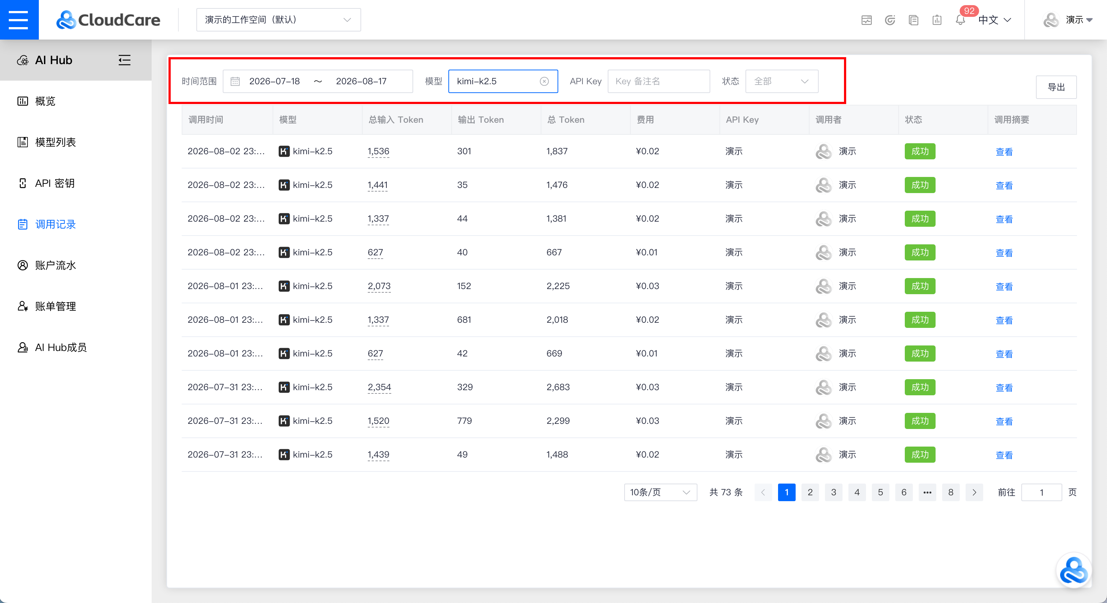Image resolution: width=1107 pixels, height=603 pixels.
Task: Click the 导出 export button
Action: 1056,87
